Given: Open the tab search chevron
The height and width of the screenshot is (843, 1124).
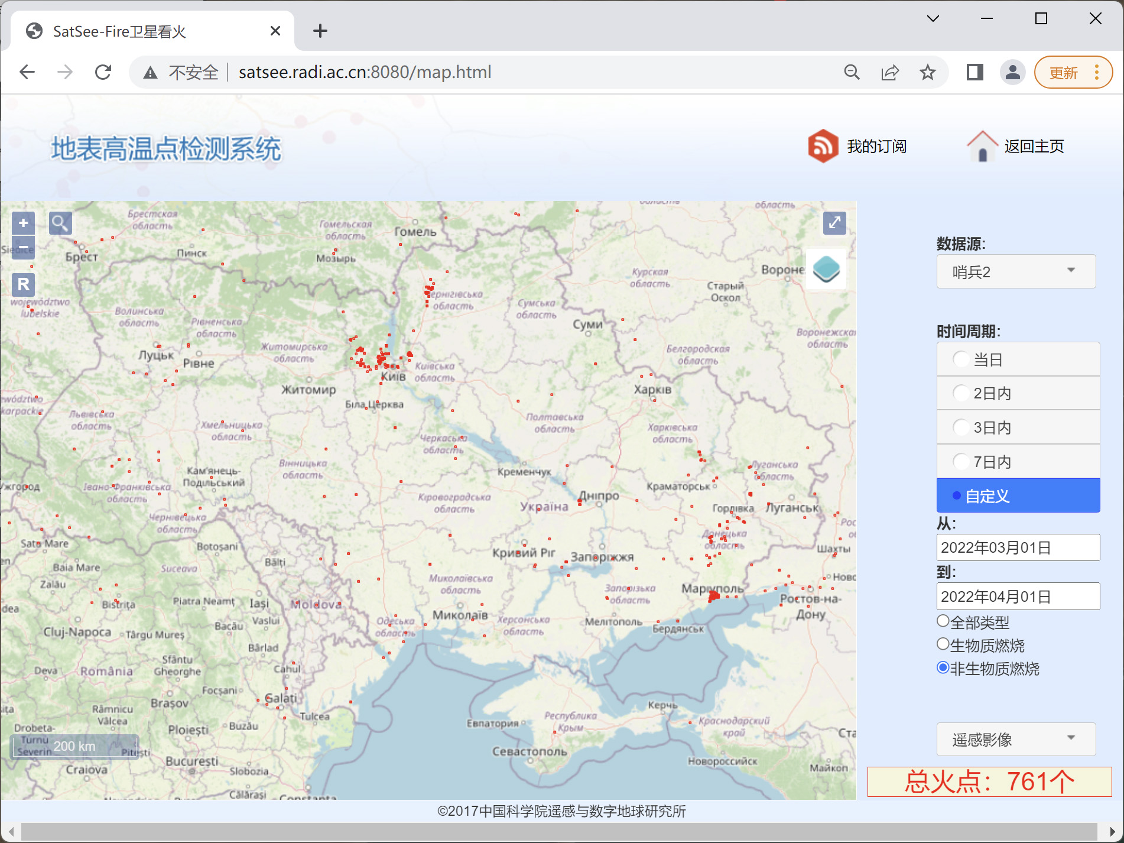Looking at the screenshot, I should click(x=933, y=18).
